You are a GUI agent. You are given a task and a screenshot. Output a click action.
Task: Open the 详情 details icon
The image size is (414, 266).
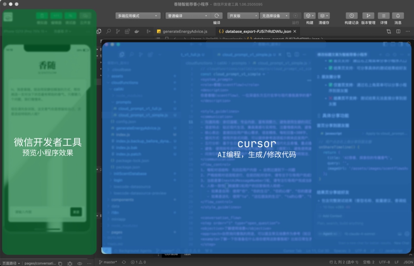coord(384,16)
